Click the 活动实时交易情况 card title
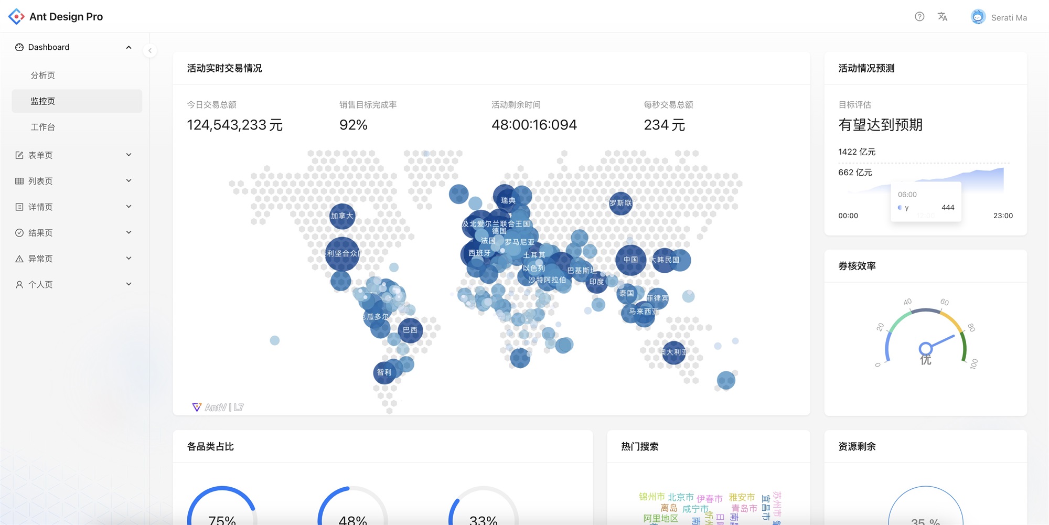Image resolution: width=1049 pixels, height=525 pixels. pyautogui.click(x=224, y=68)
